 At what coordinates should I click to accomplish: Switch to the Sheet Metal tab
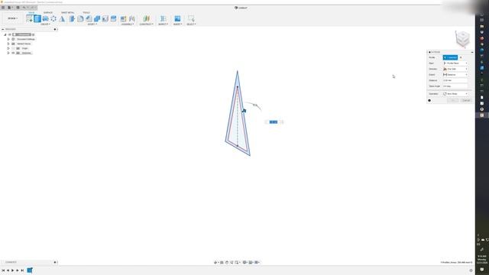pyautogui.click(x=68, y=12)
